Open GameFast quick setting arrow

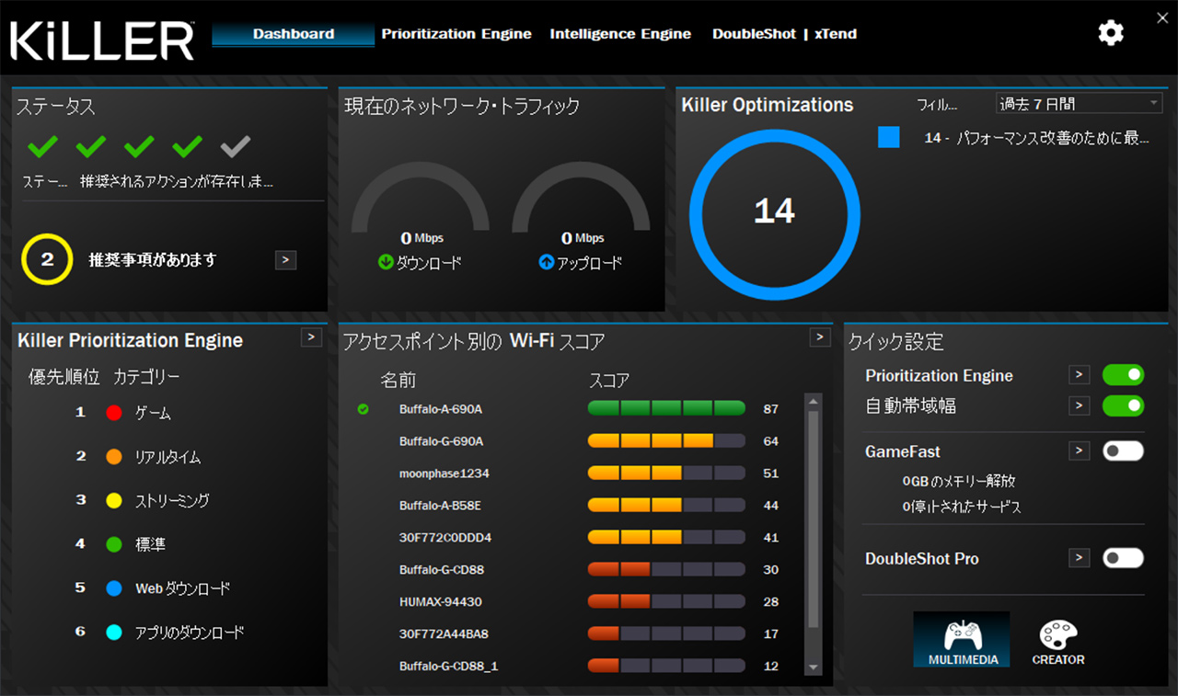coord(1080,451)
